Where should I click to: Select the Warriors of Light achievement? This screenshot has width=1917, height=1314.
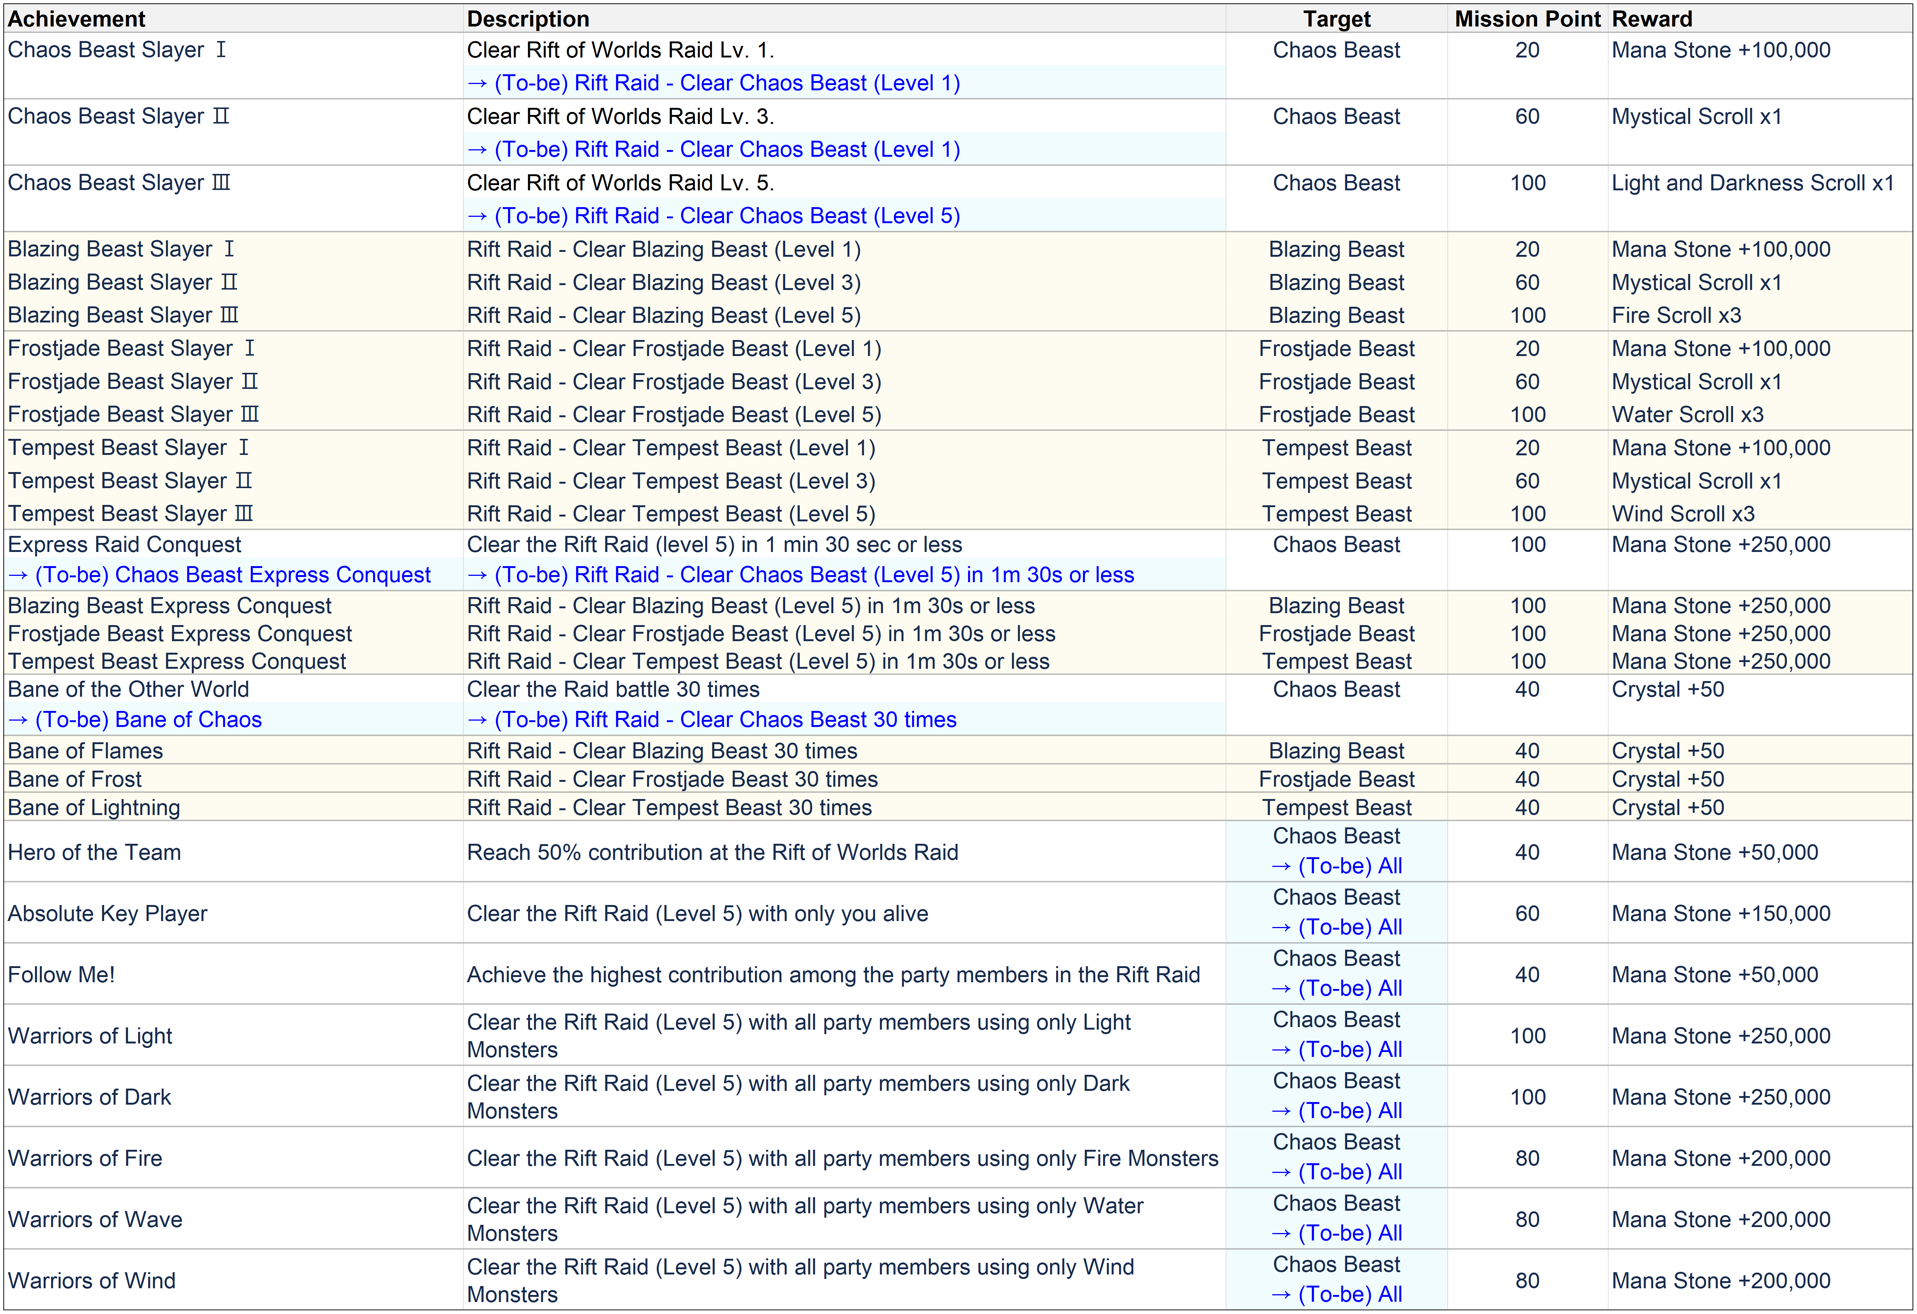coord(90,1036)
